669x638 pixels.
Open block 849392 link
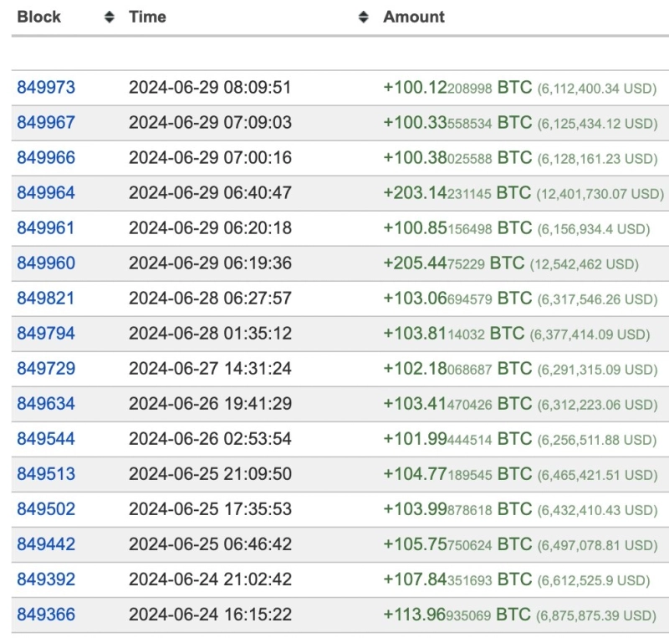click(46, 579)
